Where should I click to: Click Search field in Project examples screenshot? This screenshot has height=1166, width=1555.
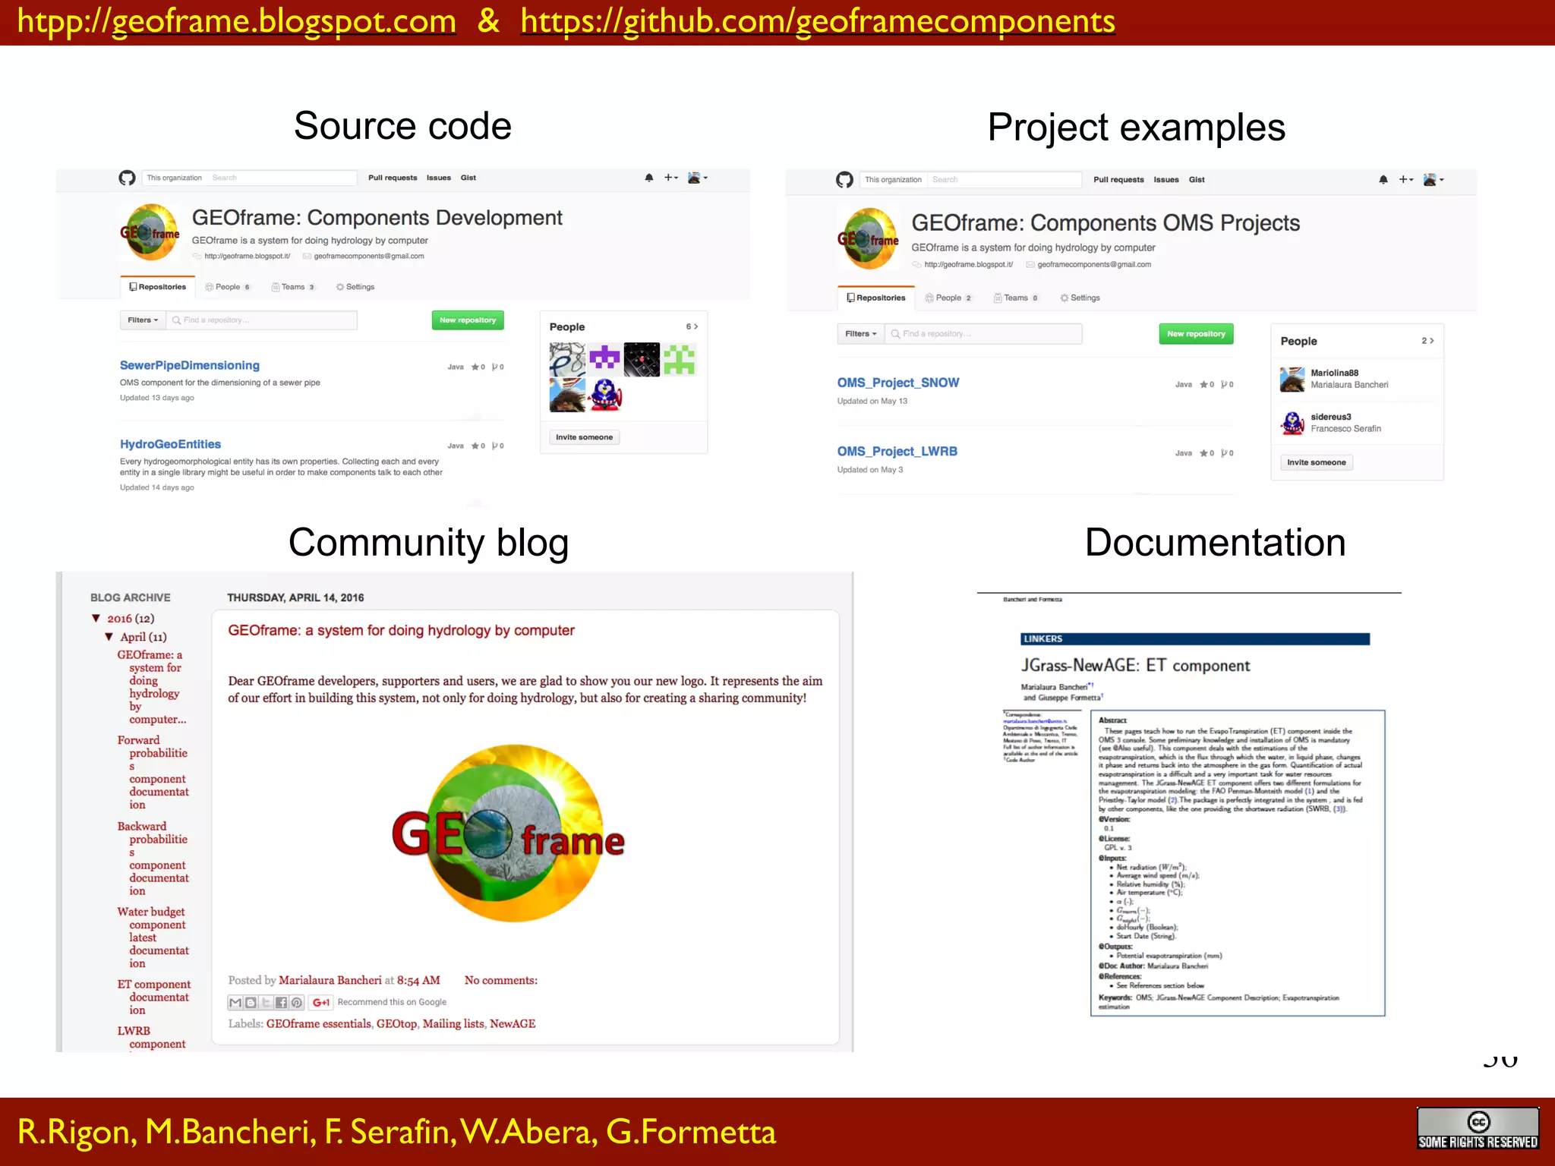1005,180
